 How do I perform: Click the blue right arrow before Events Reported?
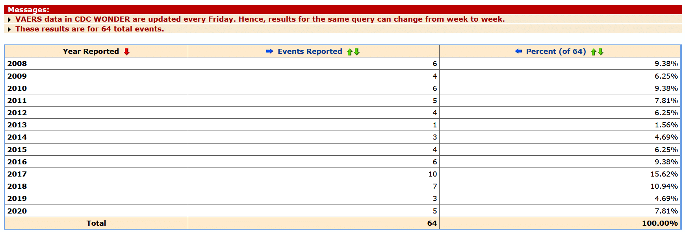click(x=269, y=51)
